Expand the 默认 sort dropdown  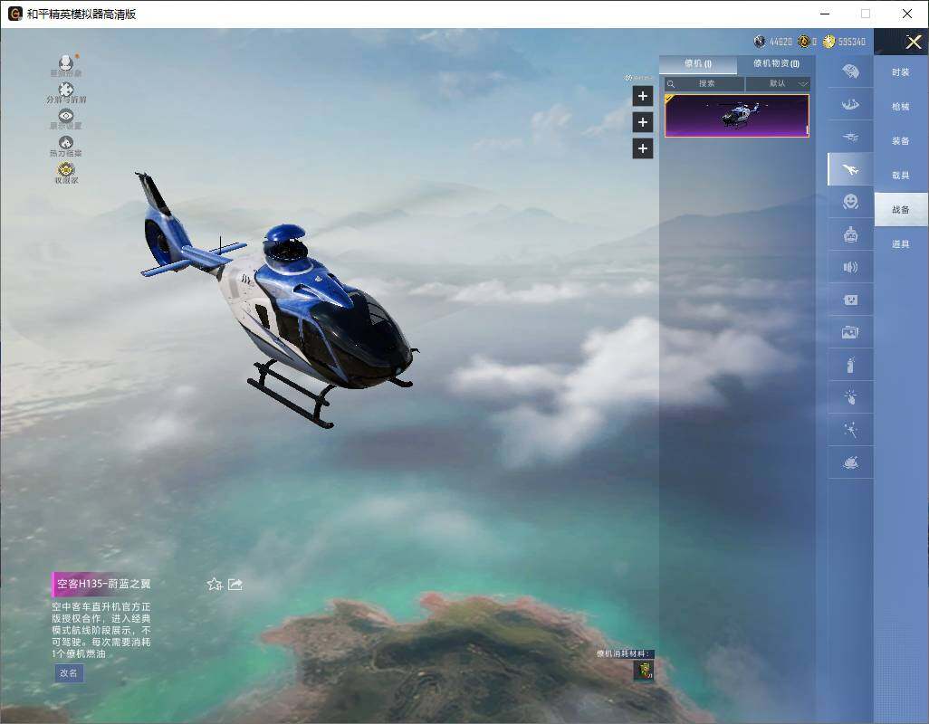pos(777,83)
